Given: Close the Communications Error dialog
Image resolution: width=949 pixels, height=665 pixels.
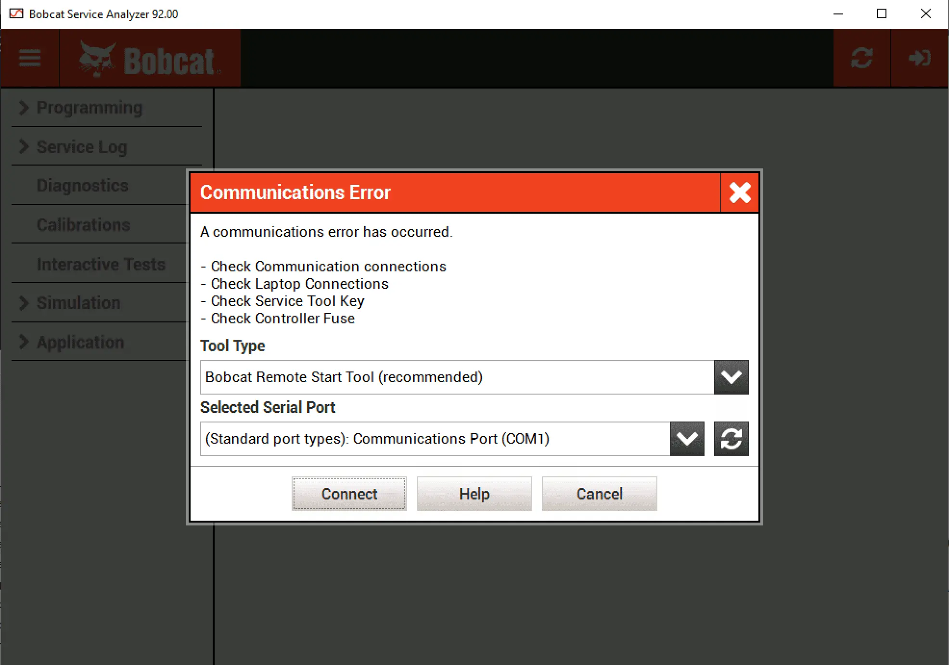Looking at the screenshot, I should tap(740, 192).
